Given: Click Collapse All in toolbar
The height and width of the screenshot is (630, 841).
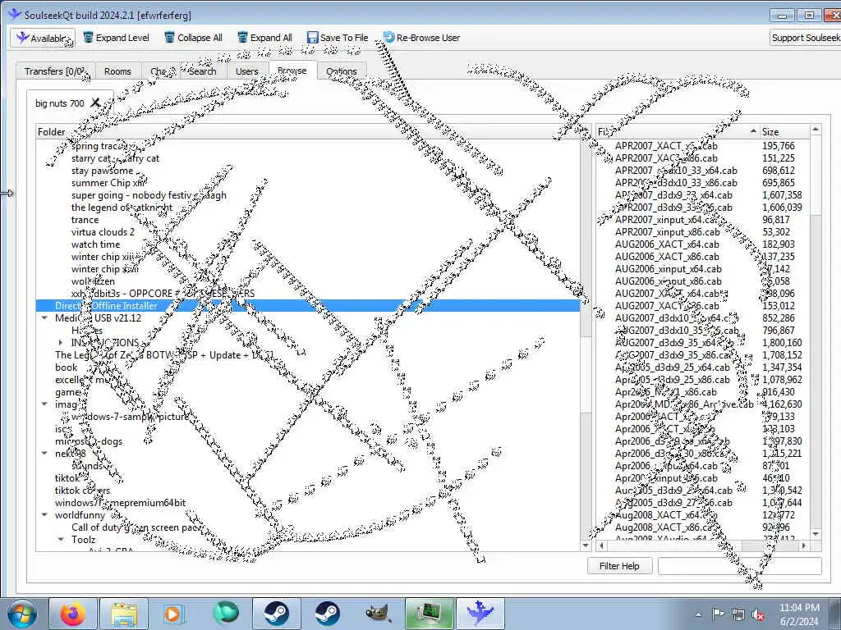Looking at the screenshot, I should [193, 38].
